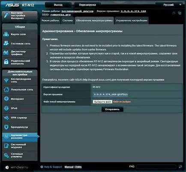
Task: Click the Локальная сеть house icon
Action: 6,90
